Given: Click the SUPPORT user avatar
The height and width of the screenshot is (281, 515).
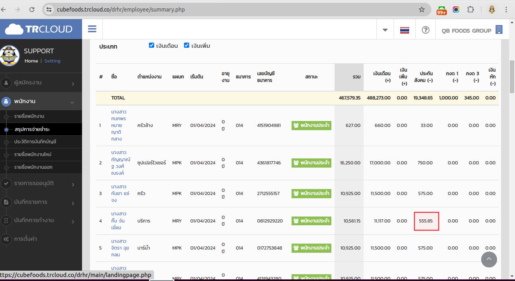Looking at the screenshot, I should [10, 55].
